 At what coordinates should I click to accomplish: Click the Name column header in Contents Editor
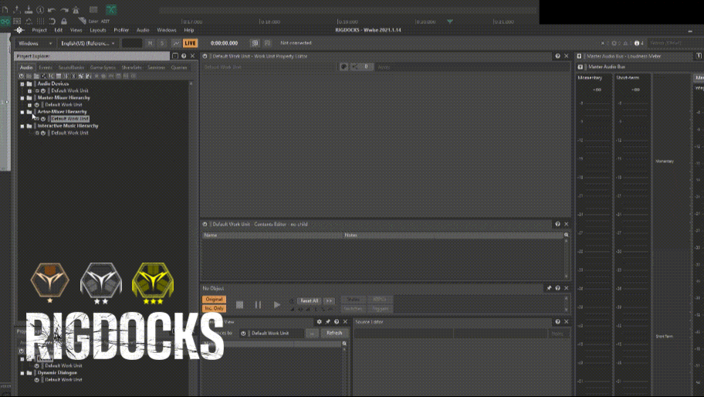pyautogui.click(x=272, y=235)
